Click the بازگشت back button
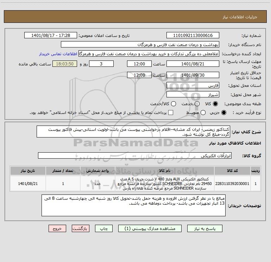 tap(81, 229)
